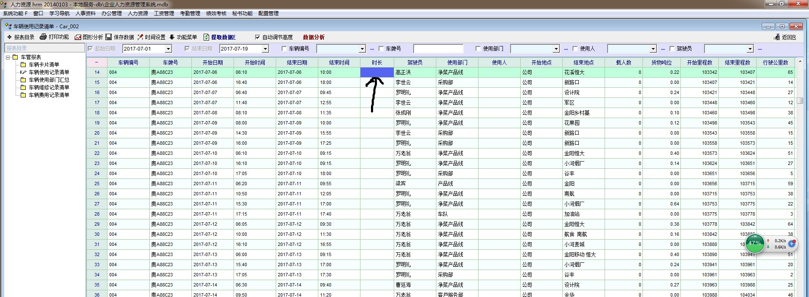Click the highlighted blue 时长 cell in row 14
The height and width of the screenshot is (297, 809).
point(377,72)
